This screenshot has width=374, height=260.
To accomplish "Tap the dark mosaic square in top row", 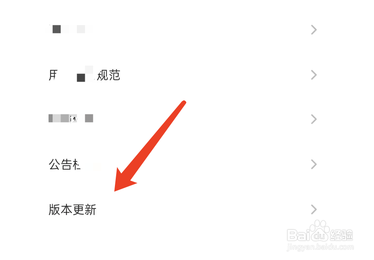I will 57,29.
